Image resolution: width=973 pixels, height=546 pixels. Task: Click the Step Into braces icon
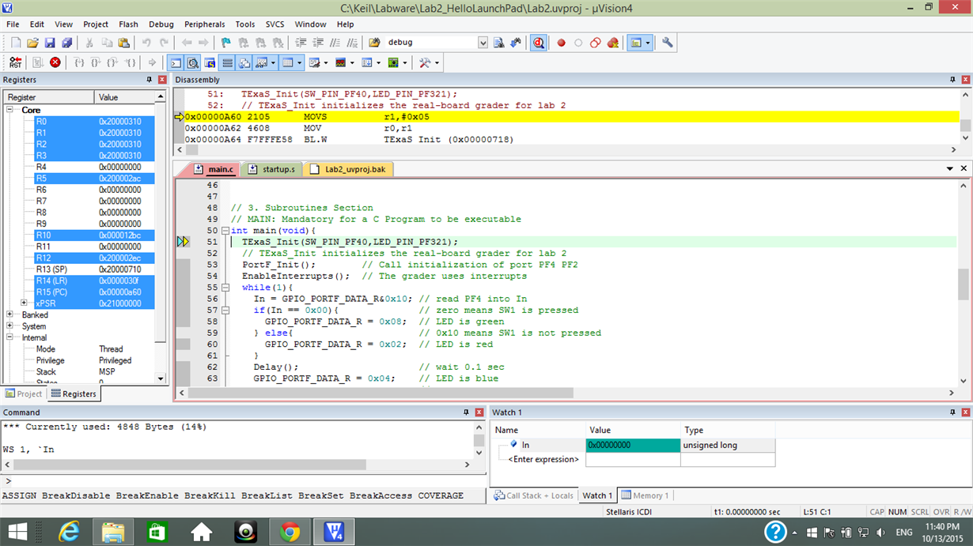[x=79, y=62]
